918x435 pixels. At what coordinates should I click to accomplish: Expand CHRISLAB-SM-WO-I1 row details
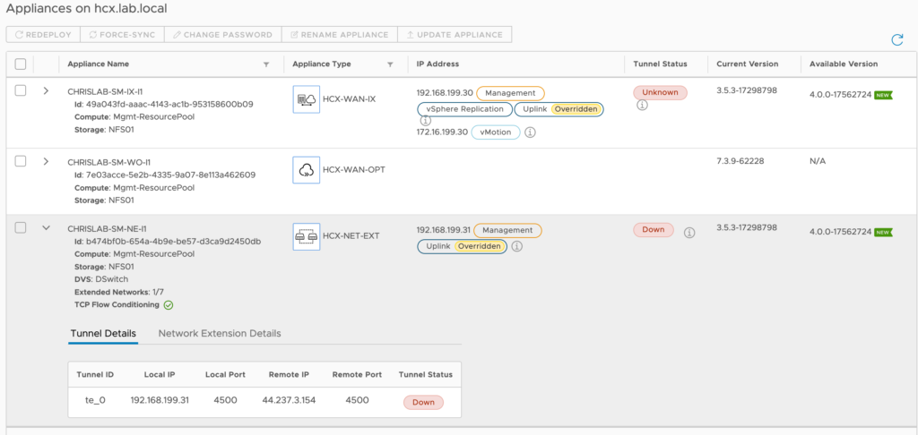click(47, 161)
